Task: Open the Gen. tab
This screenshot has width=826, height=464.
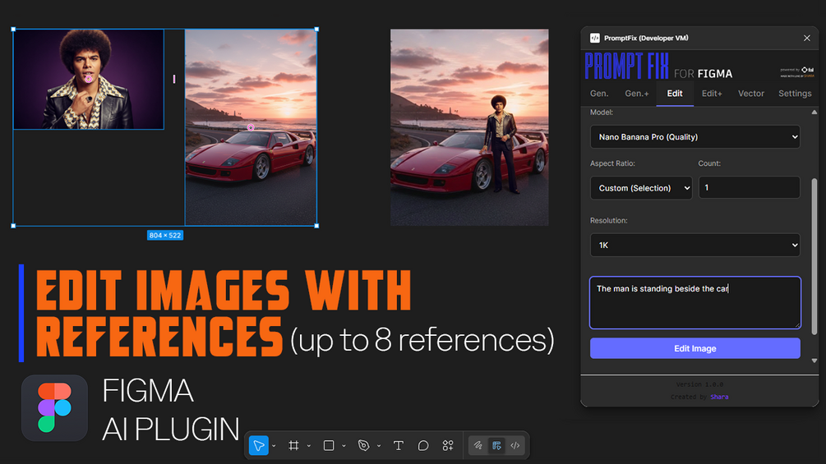Action: pos(599,94)
